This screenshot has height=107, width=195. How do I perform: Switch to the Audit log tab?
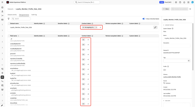click(x=34, y=15)
